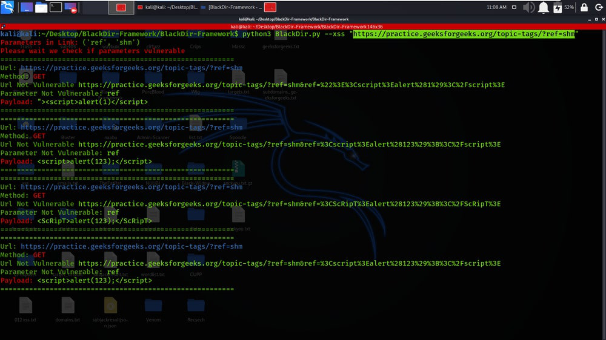The width and height of the screenshot is (606, 340).
Task: Click the red icon after the BlackDir-Framework taskbar entry
Action: [x=270, y=7]
